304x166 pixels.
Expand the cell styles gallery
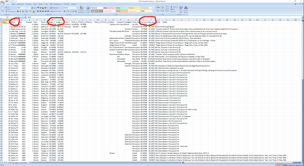pos(153,12)
